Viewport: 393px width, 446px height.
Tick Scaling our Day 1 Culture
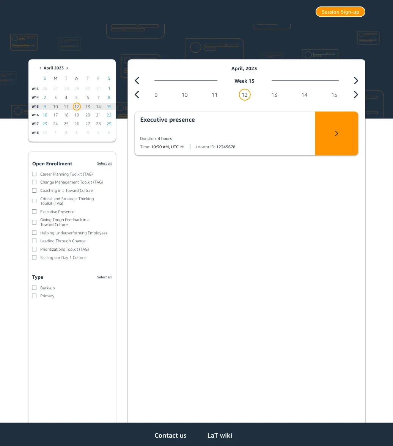pos(34,258)
